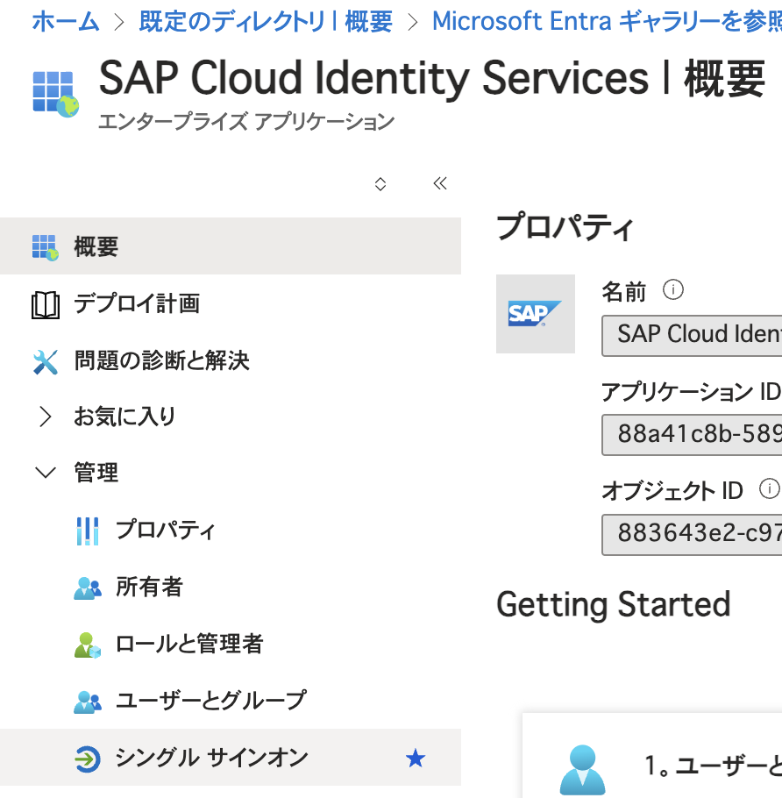Click the 名前 text field
The width and height of the screenshot is (782, 798).
tap(693, 334)
